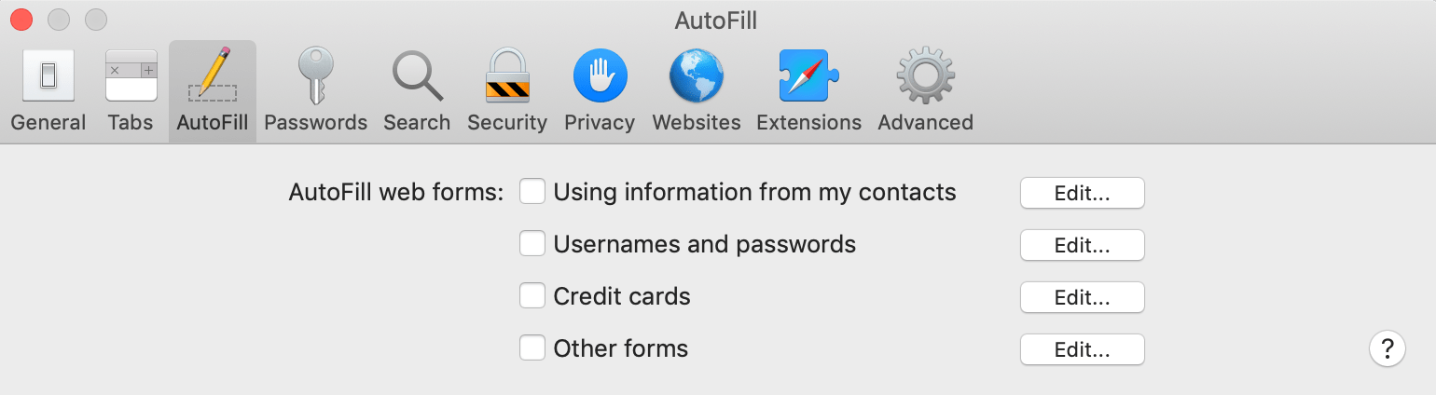Open the General preferences pane

[x=48, y=91]
